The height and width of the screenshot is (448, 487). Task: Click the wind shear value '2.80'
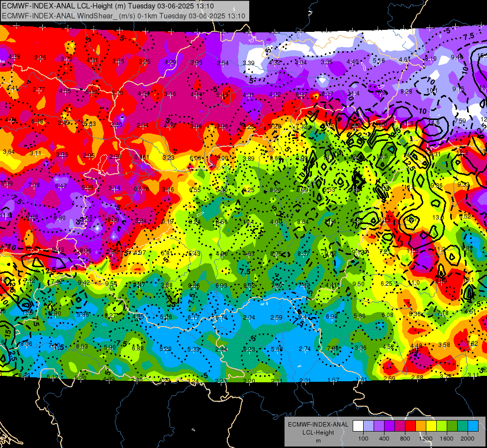click(x=137, y=380)
